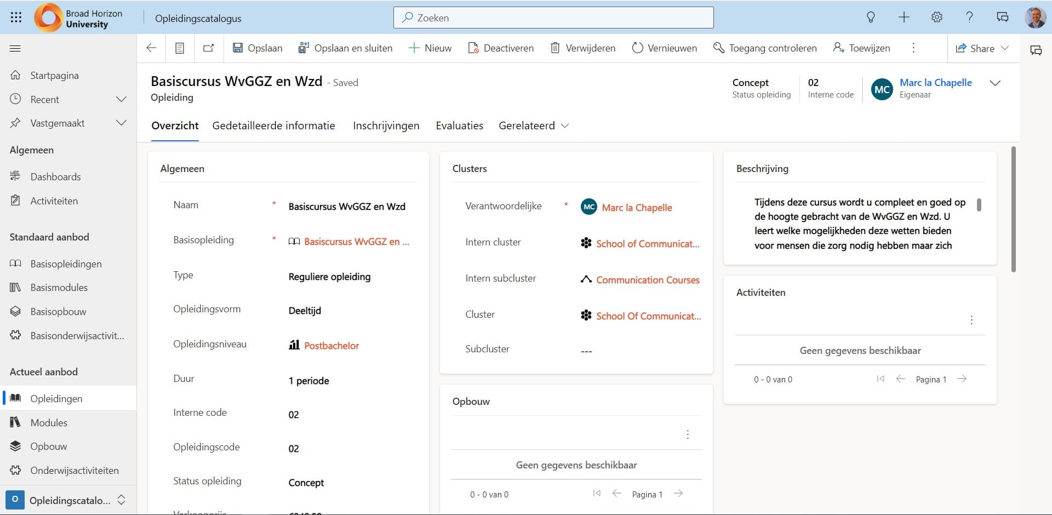Viewport: 1052px width, 515px height.
Task: Go to next page in Opbouw grid
Action: point(678,494)
